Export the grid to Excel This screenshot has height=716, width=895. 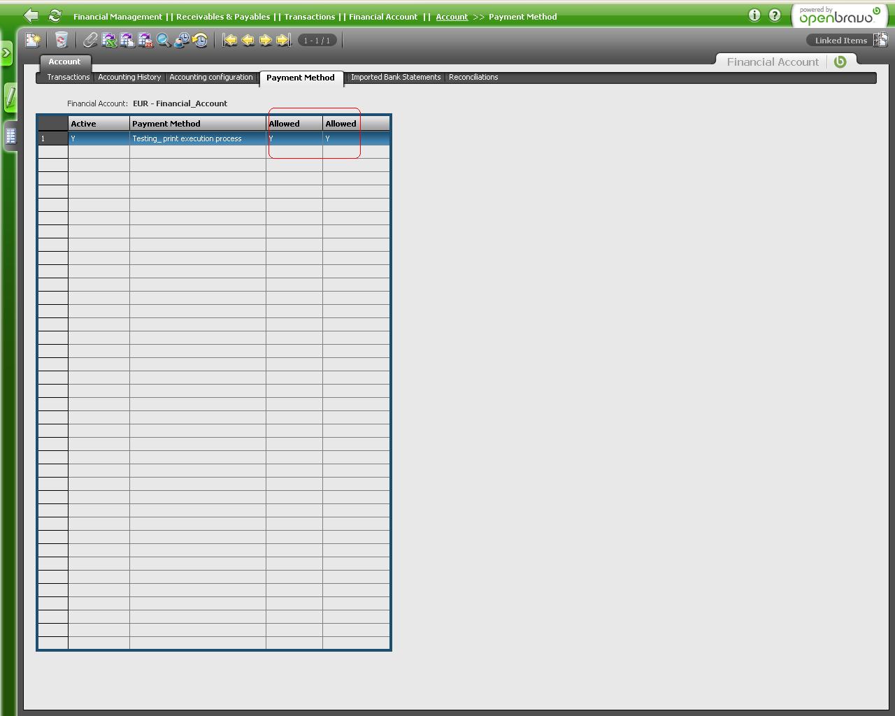coord(109,41)
